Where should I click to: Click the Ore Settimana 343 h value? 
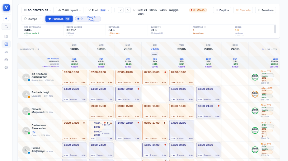tap(28, 30)
